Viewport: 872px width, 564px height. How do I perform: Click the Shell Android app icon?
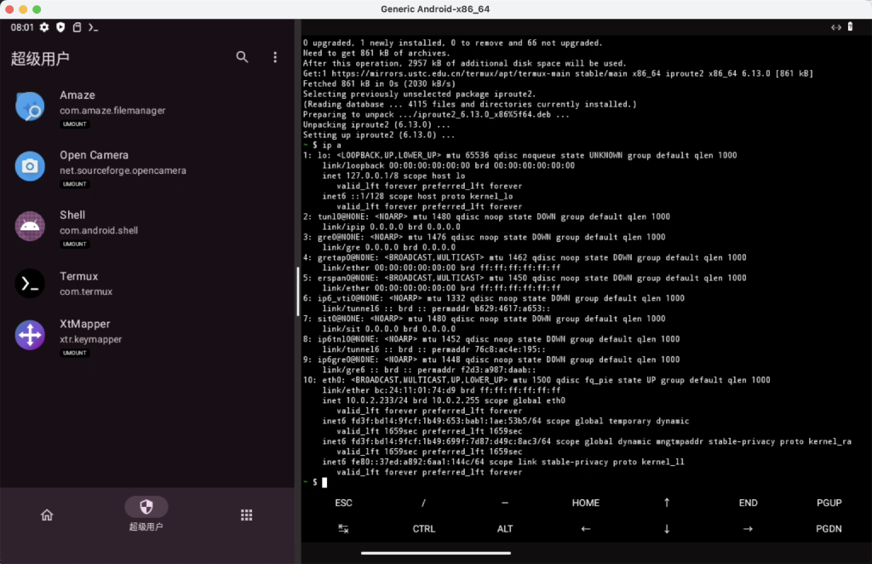tap(30, 225)
